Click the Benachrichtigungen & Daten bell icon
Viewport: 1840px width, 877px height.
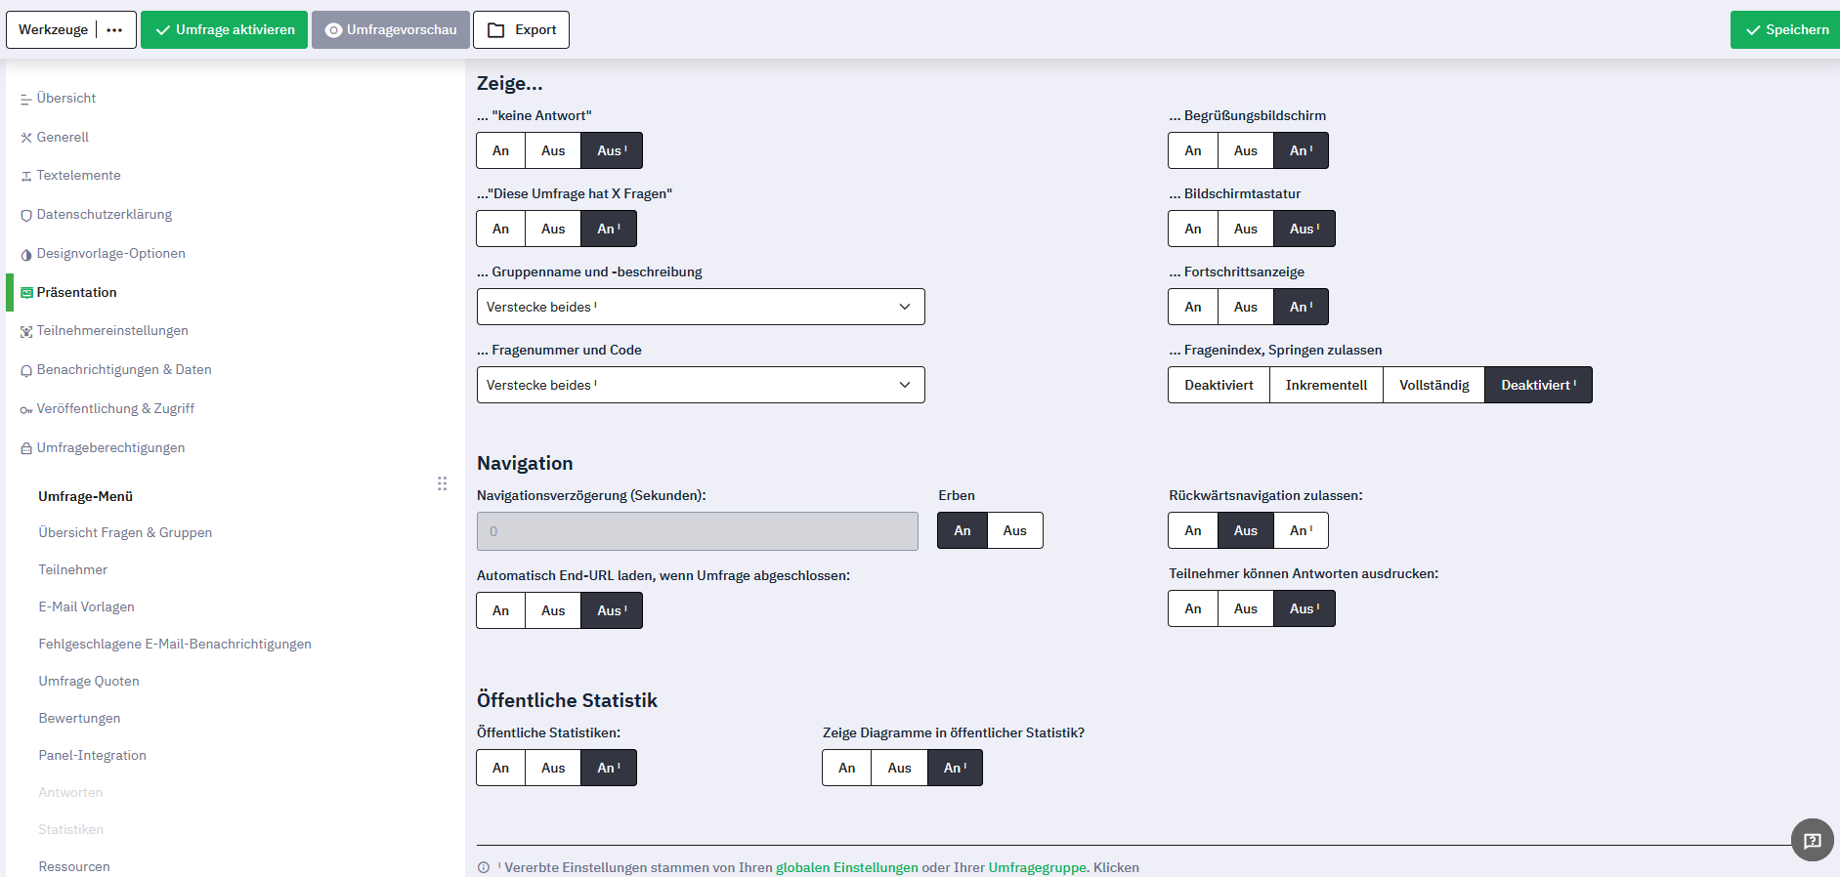[x=26, y=371]
